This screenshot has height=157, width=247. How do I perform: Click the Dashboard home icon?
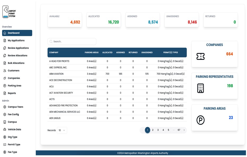(x=5, y=33)
